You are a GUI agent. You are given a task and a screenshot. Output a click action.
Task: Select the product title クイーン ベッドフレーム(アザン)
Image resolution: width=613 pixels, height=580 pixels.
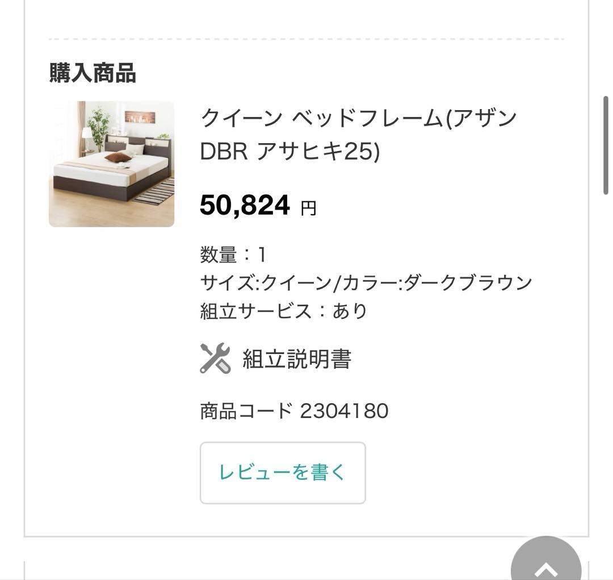[358, 116]
